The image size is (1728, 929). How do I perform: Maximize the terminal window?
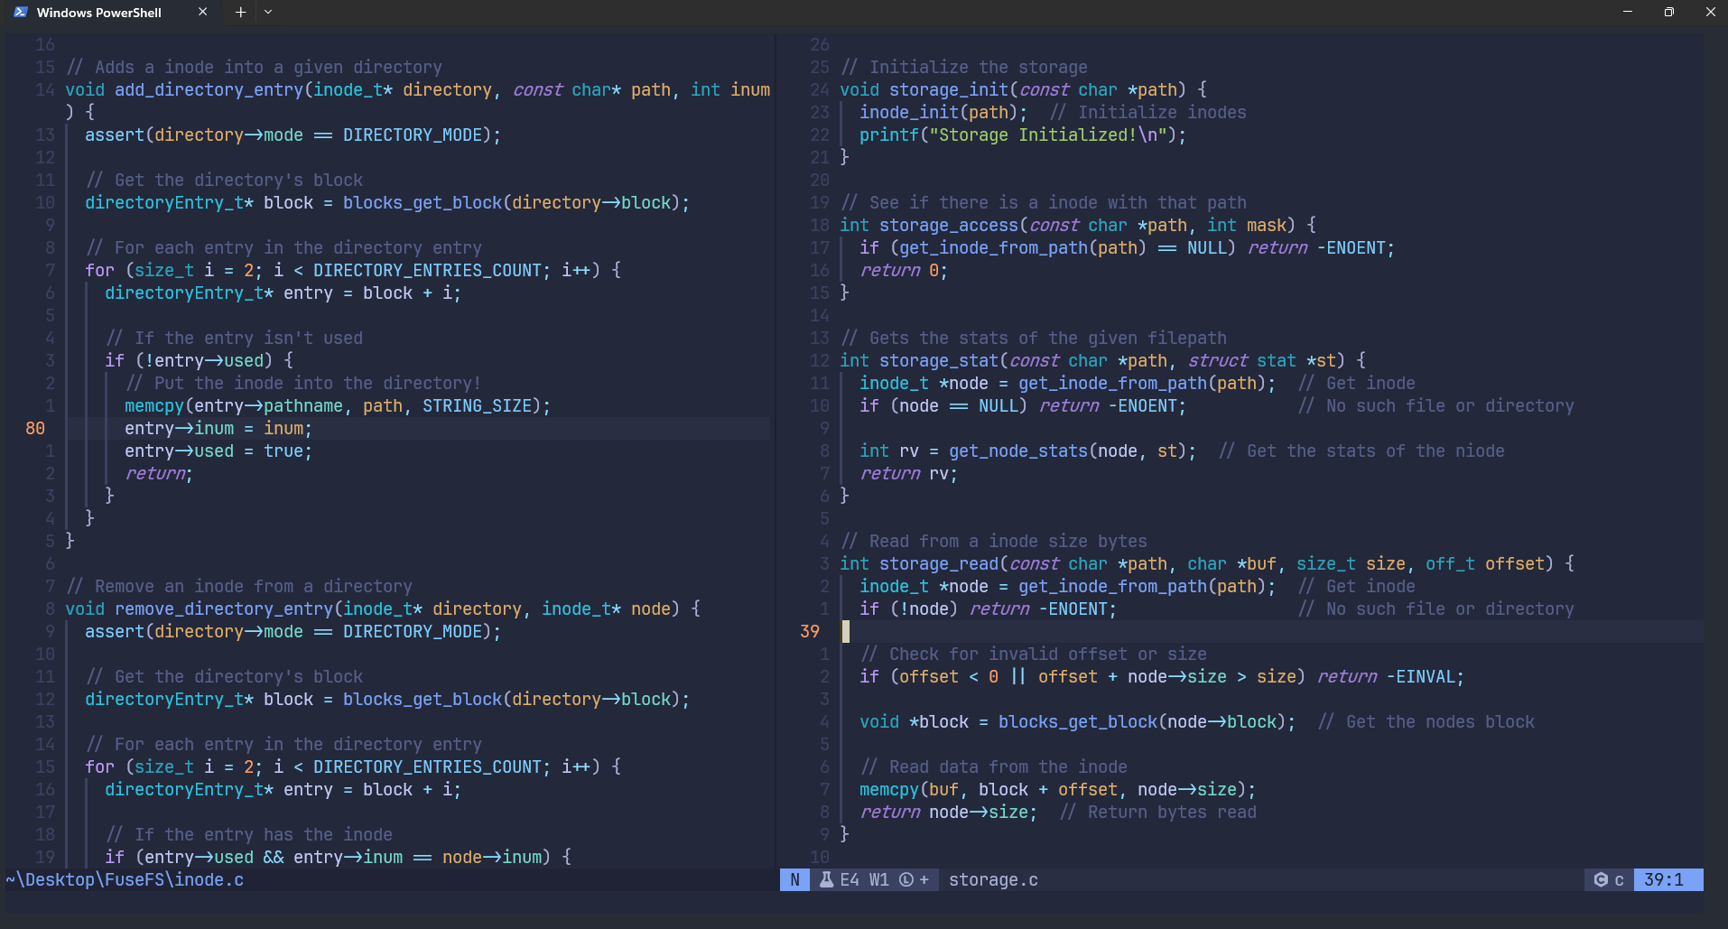[1669, 12]
